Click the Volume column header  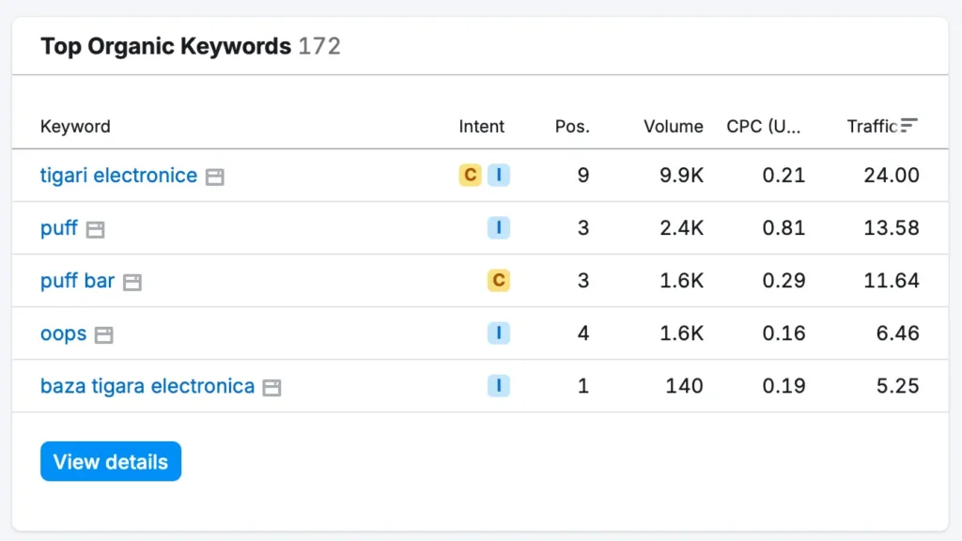[673, 127]
